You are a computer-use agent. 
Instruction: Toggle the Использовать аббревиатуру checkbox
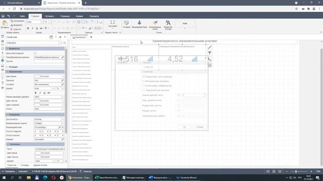coord(143,85)
